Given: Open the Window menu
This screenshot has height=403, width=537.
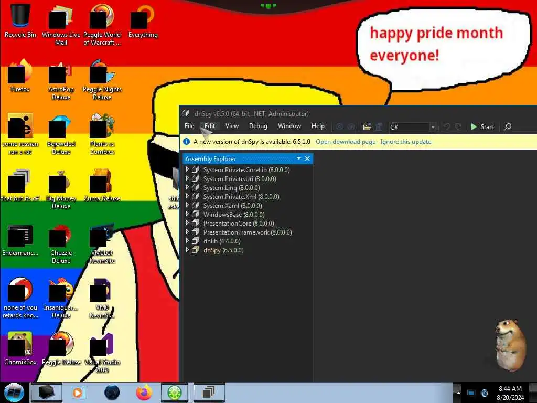Looking at the screenshot, I should (289, 126).
